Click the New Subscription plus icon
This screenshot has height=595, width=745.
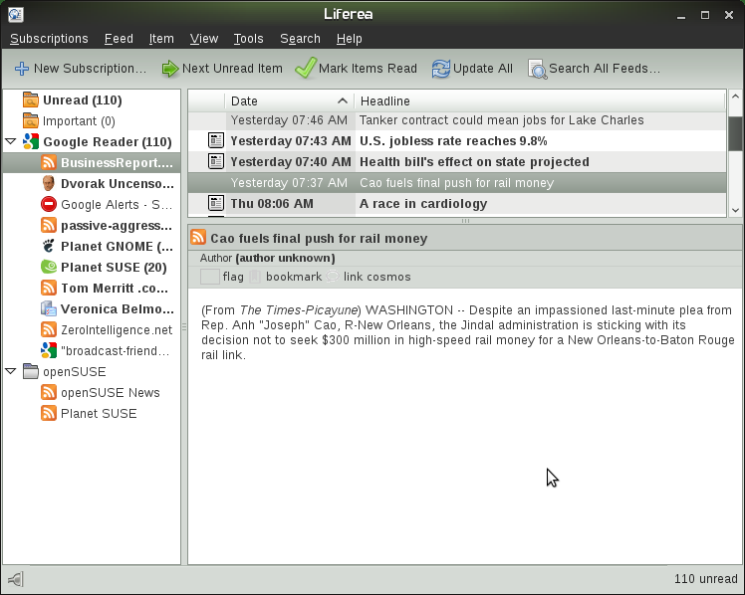tap(22, 69)
